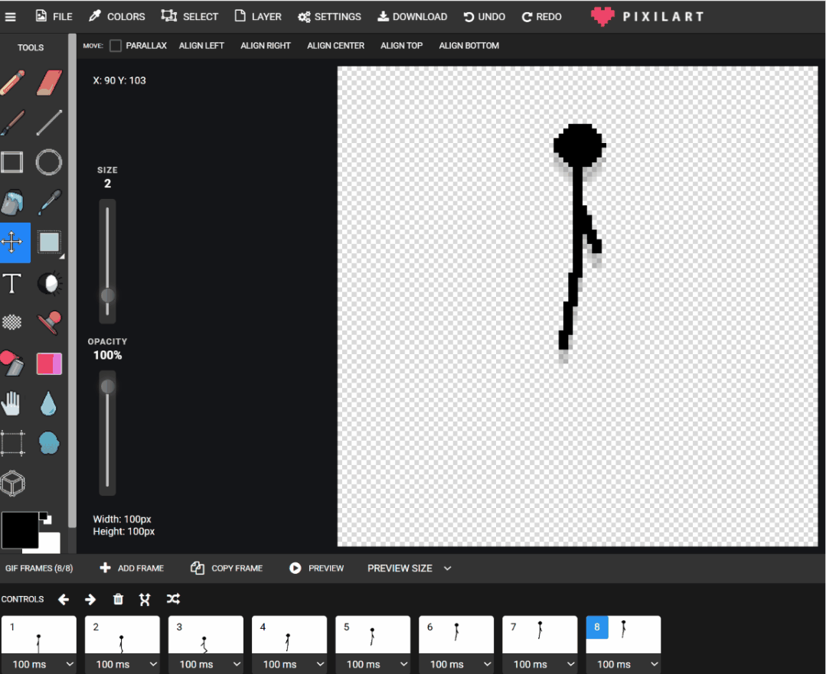Screen dimensions: 826x674
Task: Select the Pencil tool
Action: click(x=13, y=83)
